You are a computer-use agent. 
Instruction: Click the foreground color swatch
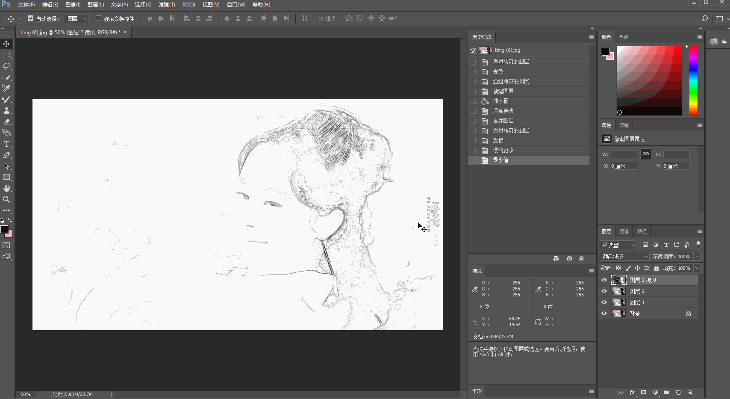click(x=5, y=230)
